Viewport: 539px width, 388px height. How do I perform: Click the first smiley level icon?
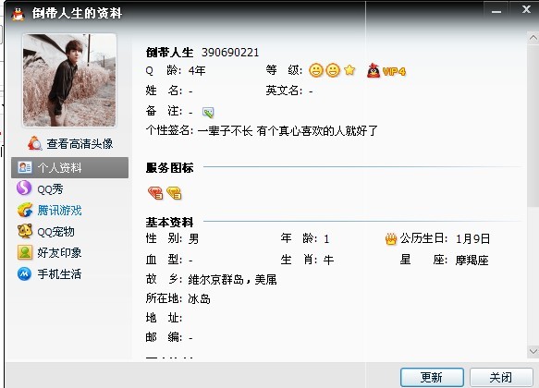(x=316, y=71)
